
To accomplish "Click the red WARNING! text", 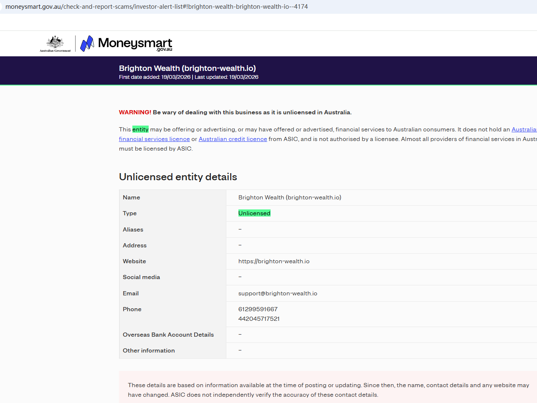I will (135, 112).
